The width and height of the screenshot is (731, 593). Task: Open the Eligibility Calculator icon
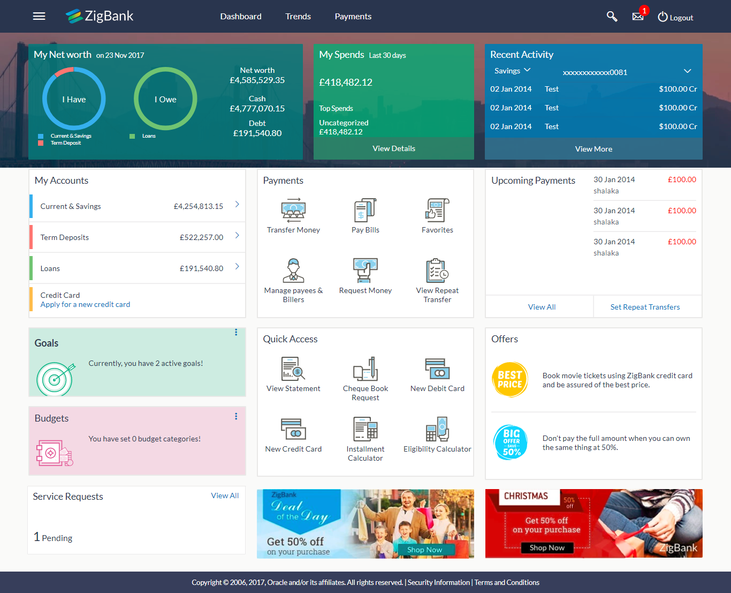437,429
